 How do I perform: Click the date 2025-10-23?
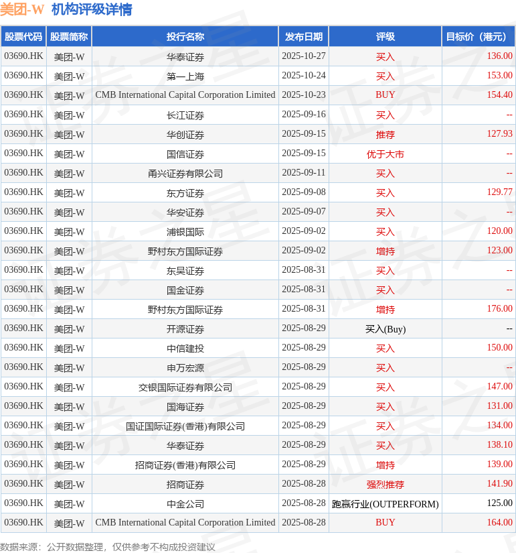point(304,95)
